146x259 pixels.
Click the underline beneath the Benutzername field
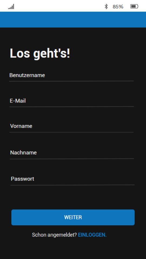[x=71, y=81]
